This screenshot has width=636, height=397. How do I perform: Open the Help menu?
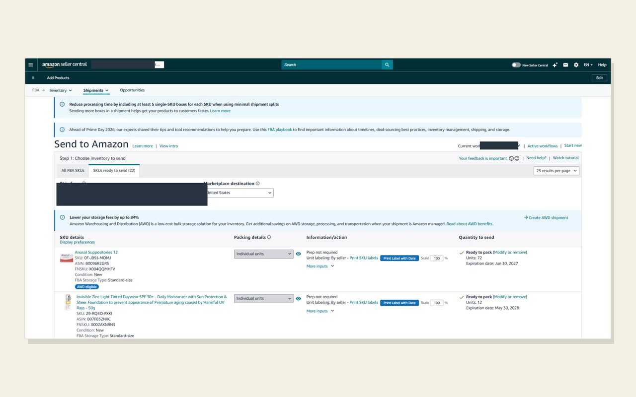point(602,65)
